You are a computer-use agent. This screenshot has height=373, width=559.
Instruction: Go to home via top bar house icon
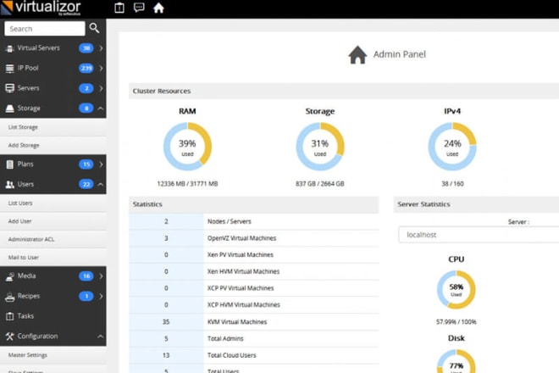(x=158, y=8)
